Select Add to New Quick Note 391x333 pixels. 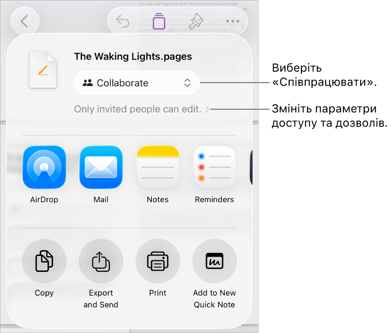coord(215,261)
